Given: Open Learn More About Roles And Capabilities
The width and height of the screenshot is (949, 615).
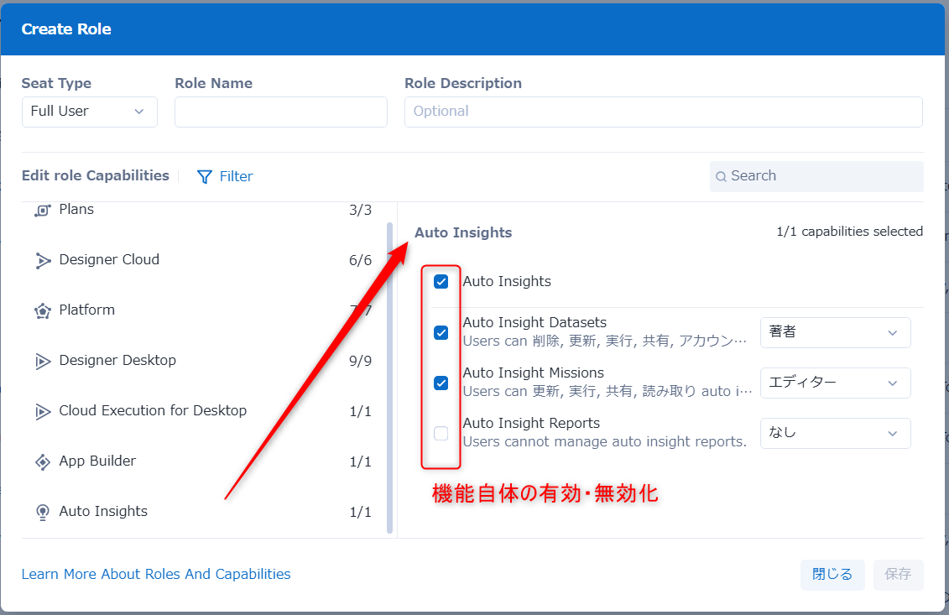Looking at the screenshot, I should point(156,575).
